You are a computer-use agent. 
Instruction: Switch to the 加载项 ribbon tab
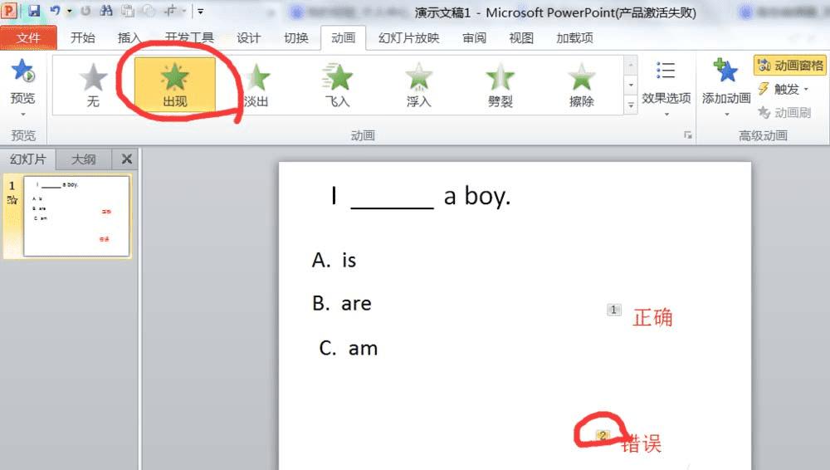(574, 37)
